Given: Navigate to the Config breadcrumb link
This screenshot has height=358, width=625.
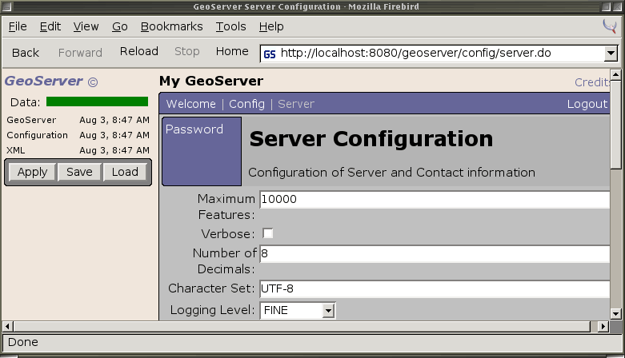Looking at the screenshot, I should (x=246, y=104).
